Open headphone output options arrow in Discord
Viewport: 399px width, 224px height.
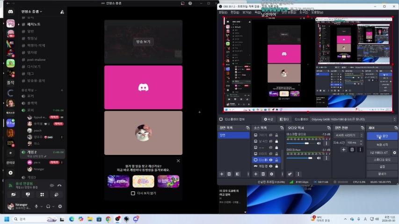click(53, 206)
